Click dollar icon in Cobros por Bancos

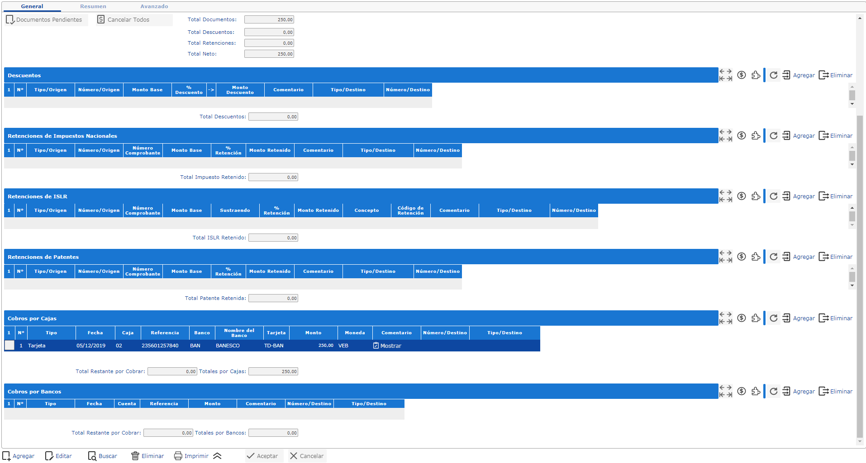click(x=741, y=391)
